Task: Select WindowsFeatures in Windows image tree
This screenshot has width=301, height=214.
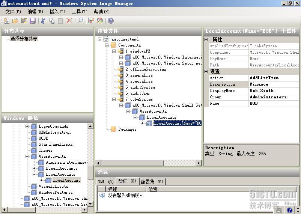Action: [x=56, y=192]
